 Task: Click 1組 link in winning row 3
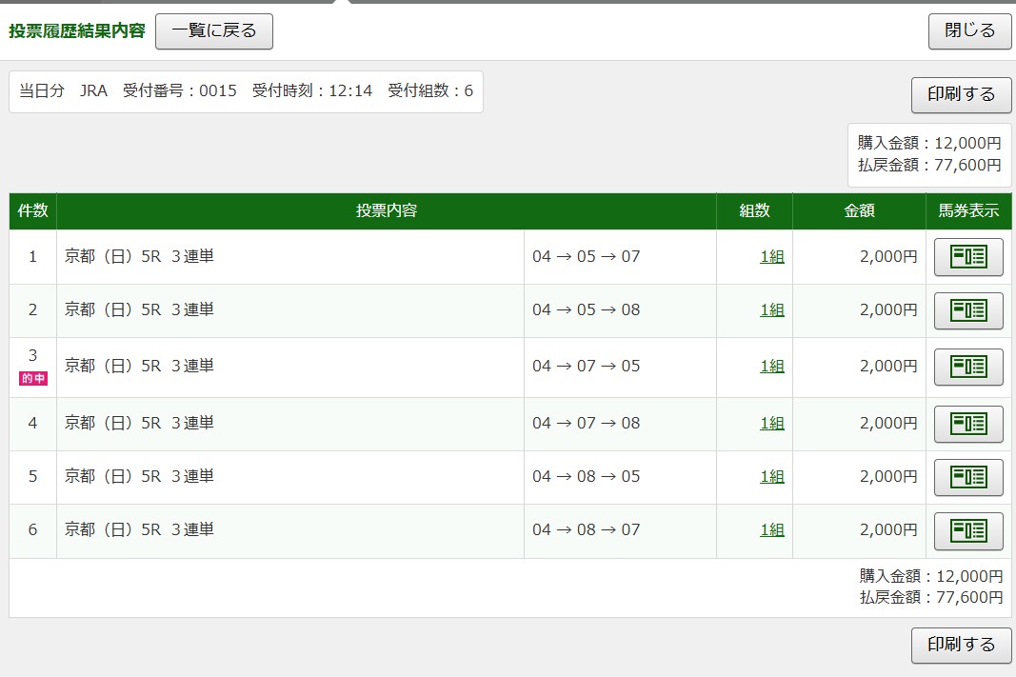tap(771, 367)
